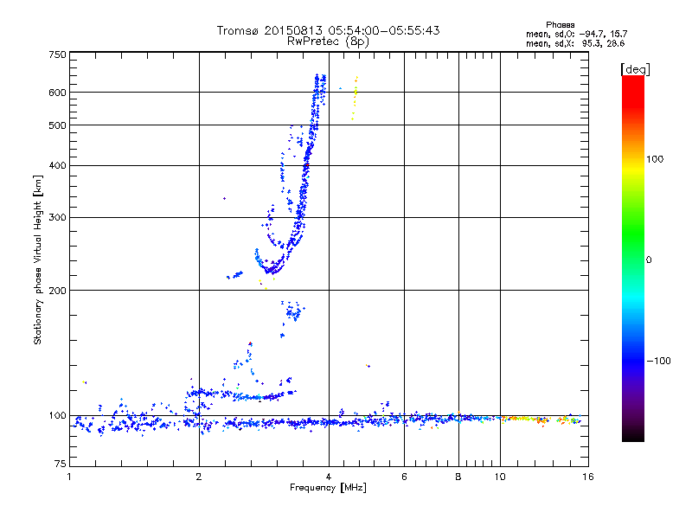Screen dimensions: 692x519
Task: Click y-axis tick label '200'
Action: click(x=57, y=291)
